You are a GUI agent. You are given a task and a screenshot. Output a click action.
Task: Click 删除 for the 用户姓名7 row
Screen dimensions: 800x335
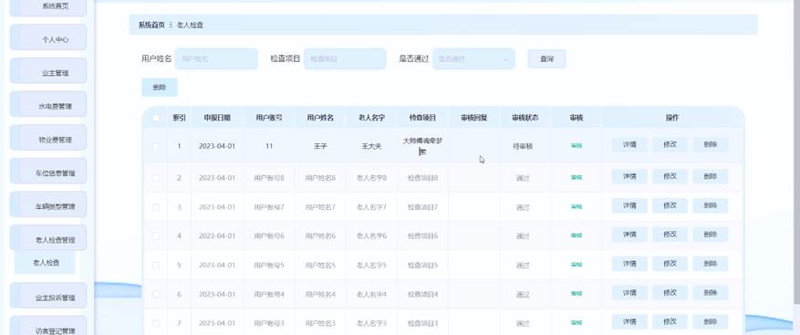[x=711, y=205]
